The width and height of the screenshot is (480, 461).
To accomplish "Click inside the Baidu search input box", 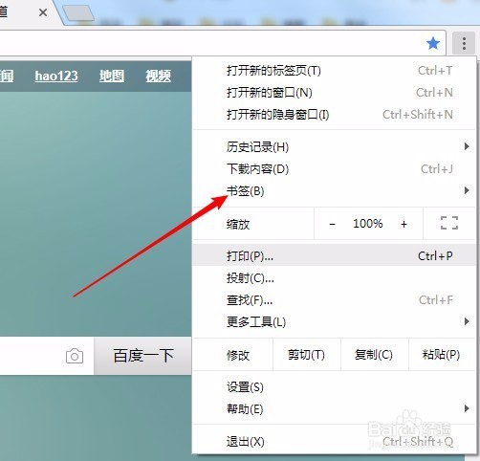I will 47,356.
